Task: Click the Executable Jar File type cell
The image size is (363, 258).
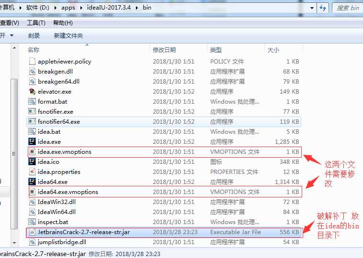Action: (x=236, y=232)
